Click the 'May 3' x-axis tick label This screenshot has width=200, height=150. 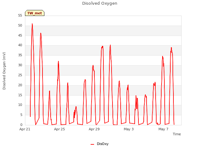click(129, 129)
